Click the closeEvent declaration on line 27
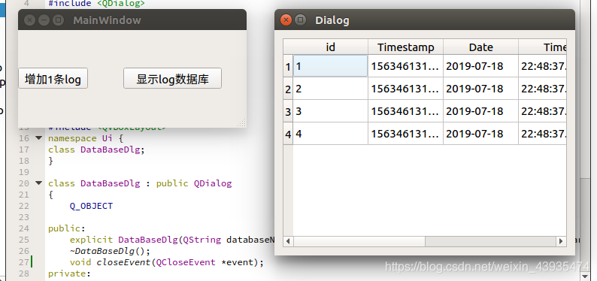This screenshot has width=597, height=281. [166, 262]
